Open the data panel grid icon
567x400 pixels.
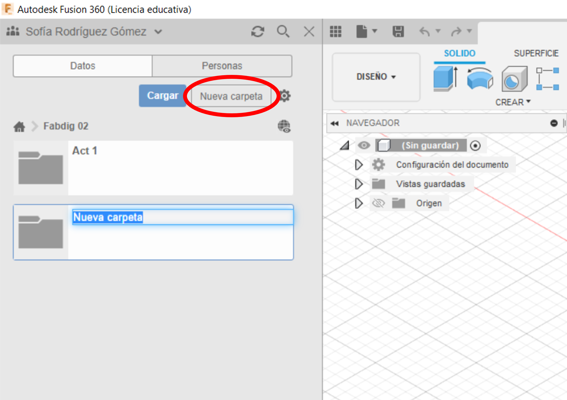[x=335, y=31]
